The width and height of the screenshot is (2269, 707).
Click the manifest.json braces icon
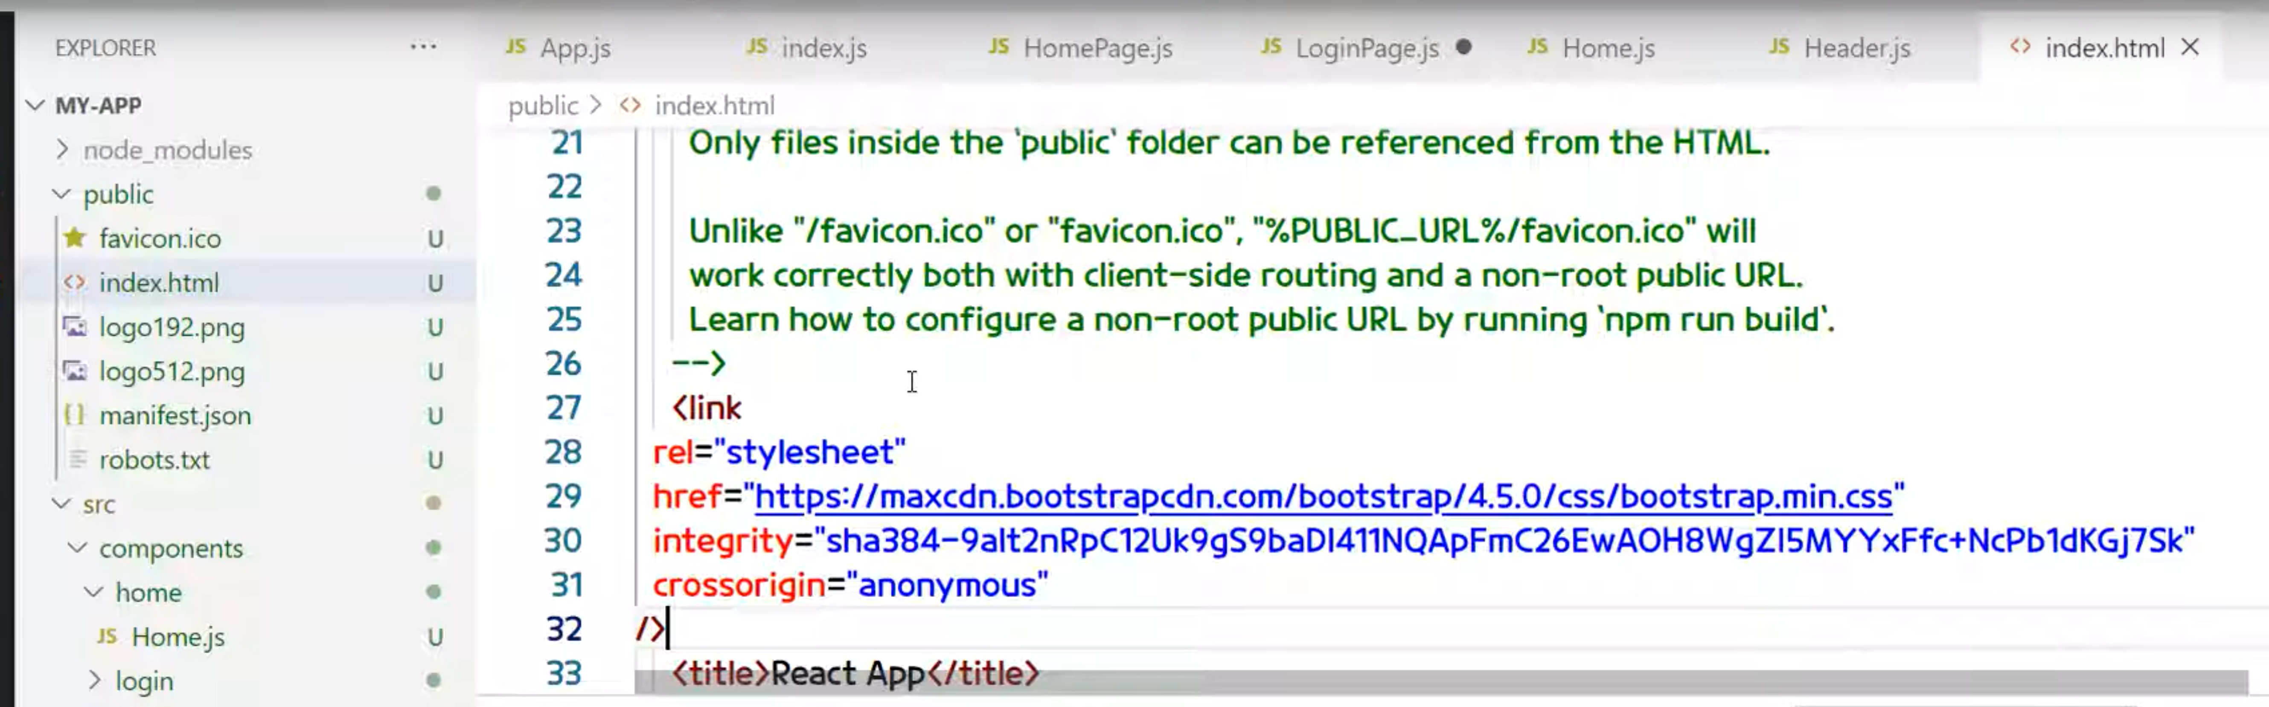tap(75, 415)
